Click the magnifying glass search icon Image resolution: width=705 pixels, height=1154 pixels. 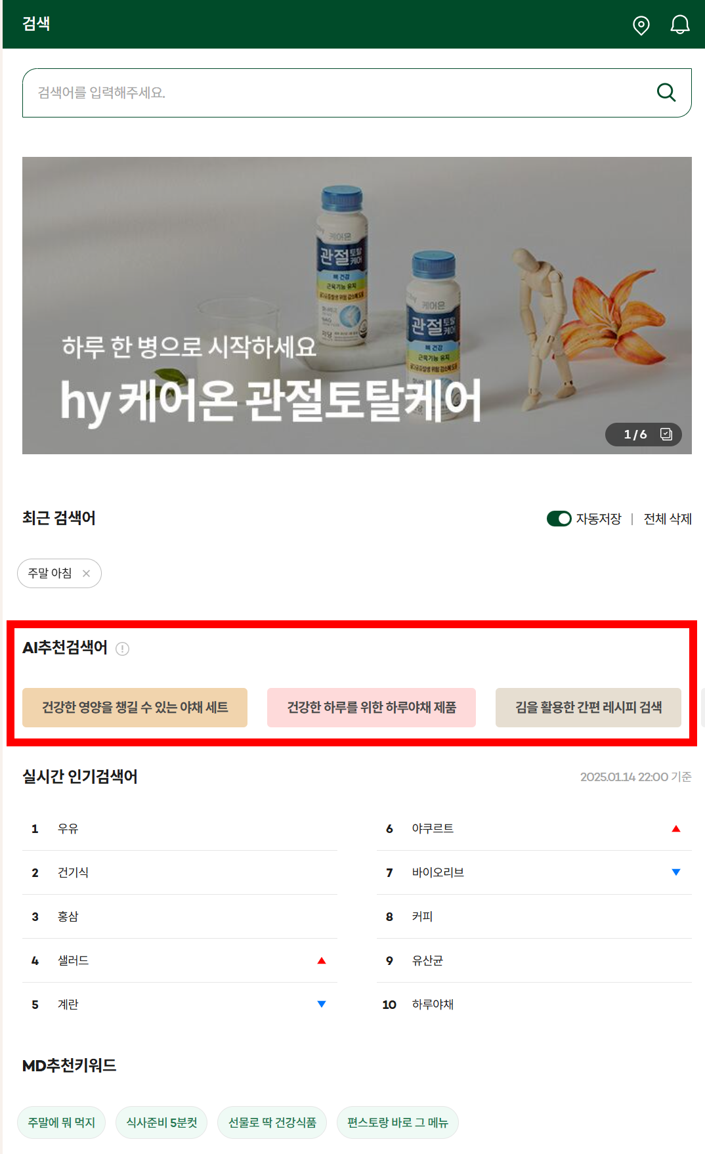pos(666,93)
